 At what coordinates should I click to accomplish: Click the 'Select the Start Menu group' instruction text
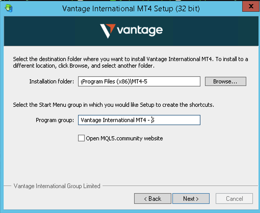click(x=113, y=105)
